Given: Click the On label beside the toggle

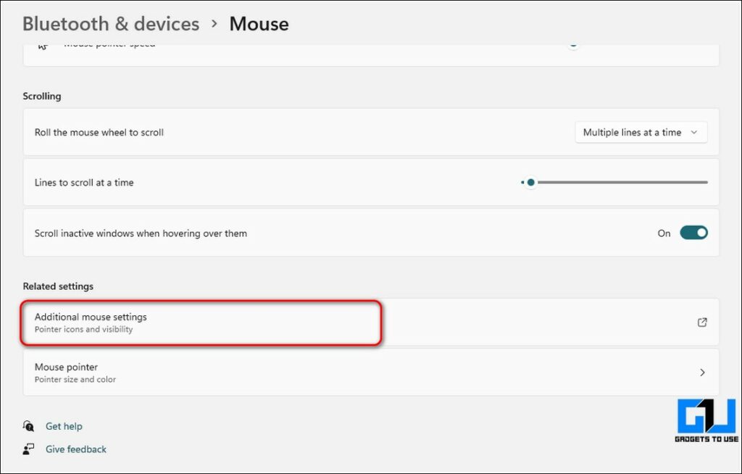Looking at the screenshot, I should [x=664, y=233].
